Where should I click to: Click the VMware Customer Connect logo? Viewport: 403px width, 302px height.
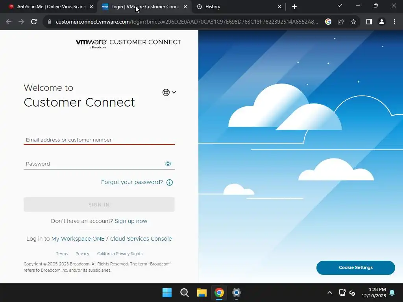pos(129,43)
